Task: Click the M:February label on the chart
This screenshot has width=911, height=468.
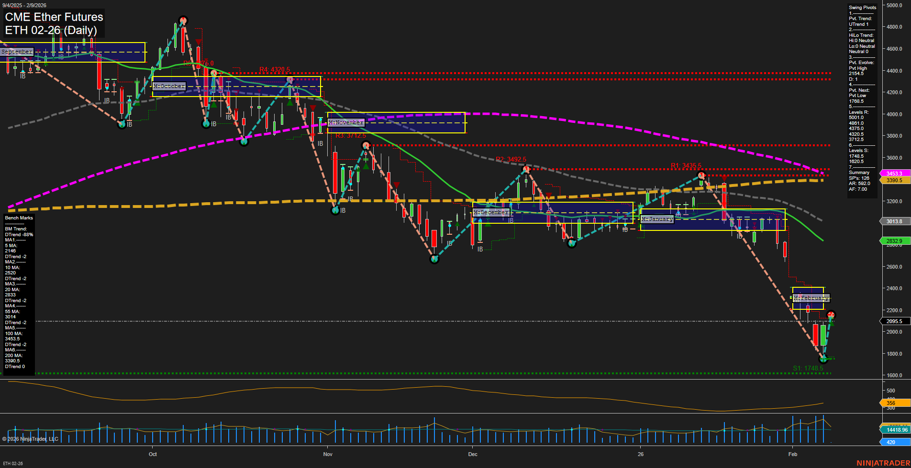Action: coord(811,297)
